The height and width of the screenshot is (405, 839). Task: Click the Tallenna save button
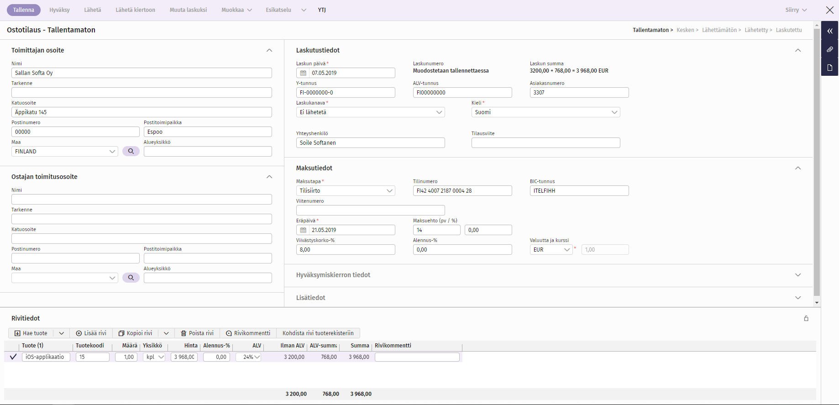[x=24, y=10]
